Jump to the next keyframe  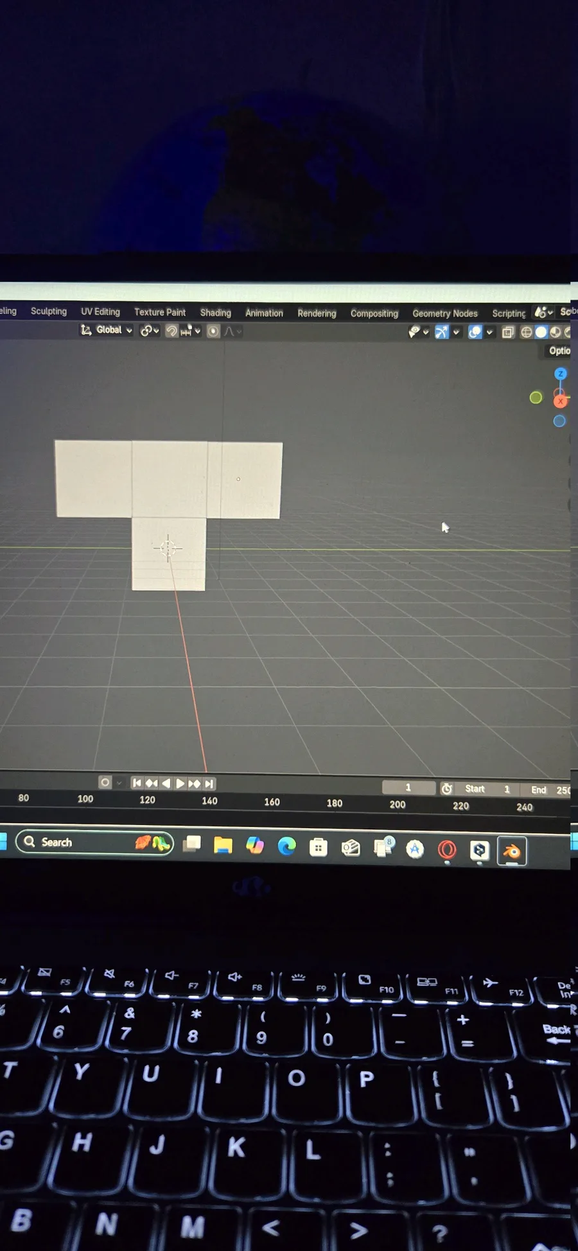tap(195, 783)
